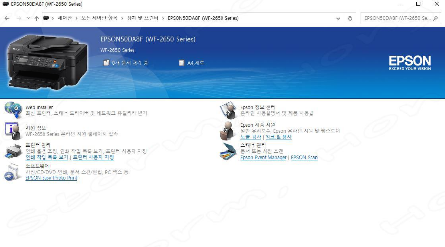This screenshot has height=247, width=445.
Task: Open the 프린터 사용자 지정 link
Action: pyautogui.click(x=93, y=157)
